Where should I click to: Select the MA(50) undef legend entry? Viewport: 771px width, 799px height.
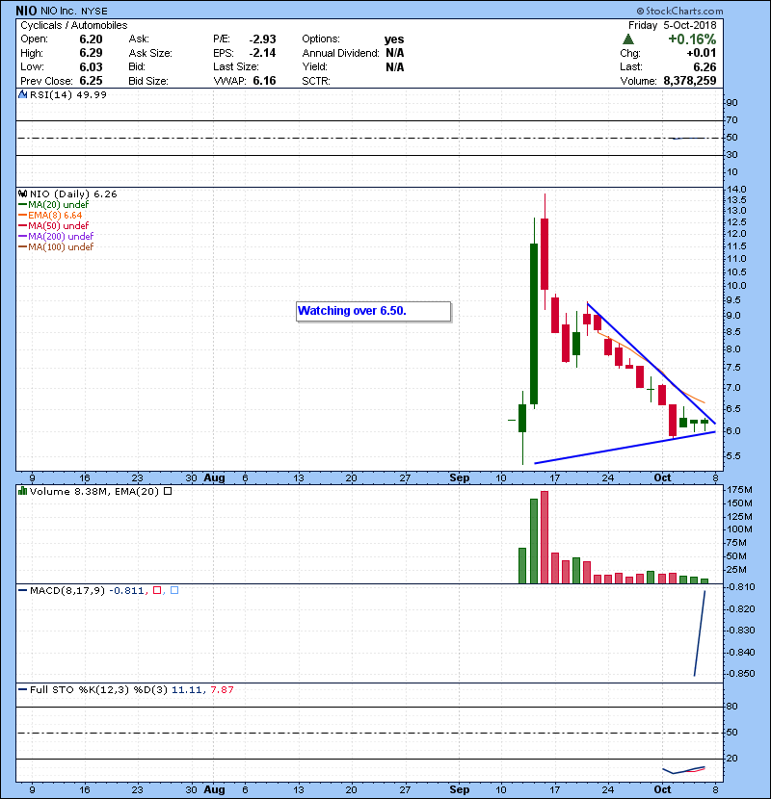[x=54, y=225]
